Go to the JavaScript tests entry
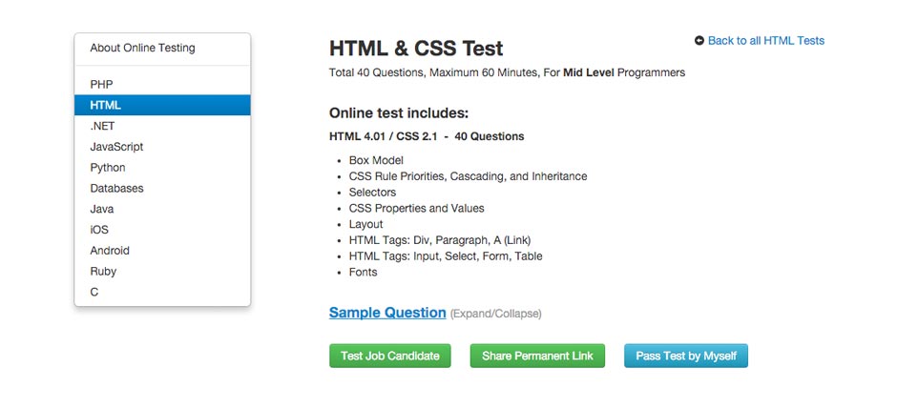The width and height of the screenshot is (897, 408). click(116, 147)
